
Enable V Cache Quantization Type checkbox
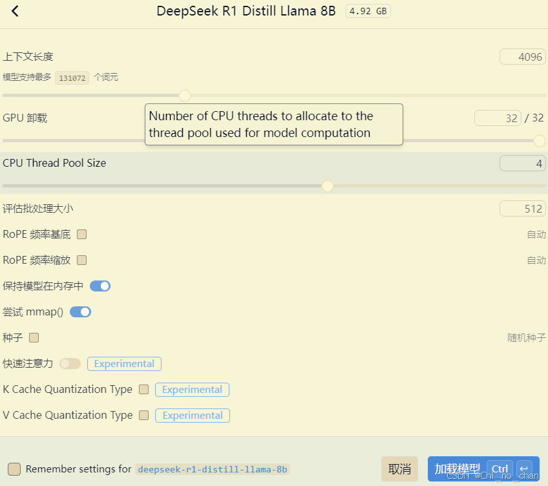point(143,416)
